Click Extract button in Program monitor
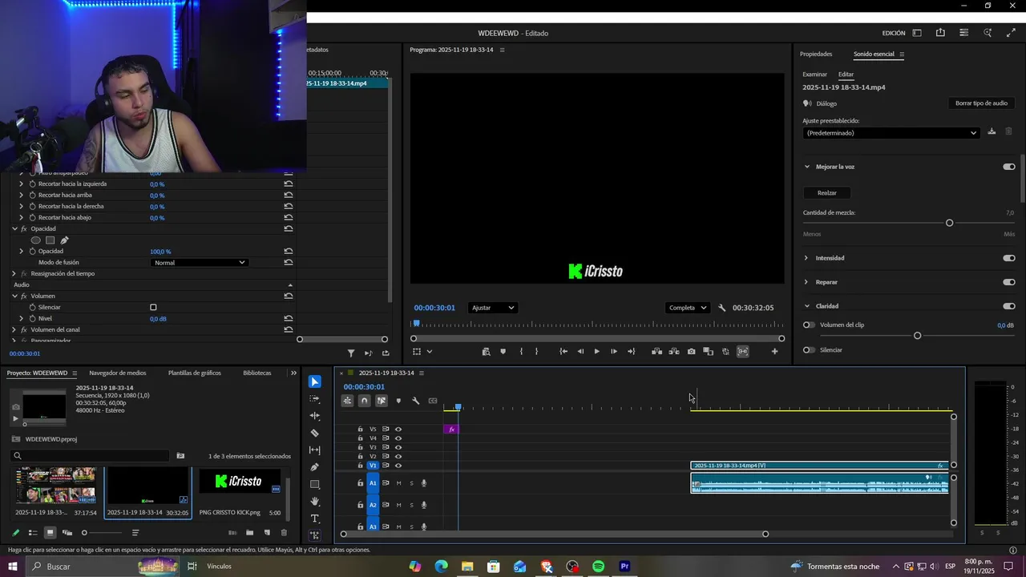The height and width of the screenshot is (577, 1026). coord(674,352)
